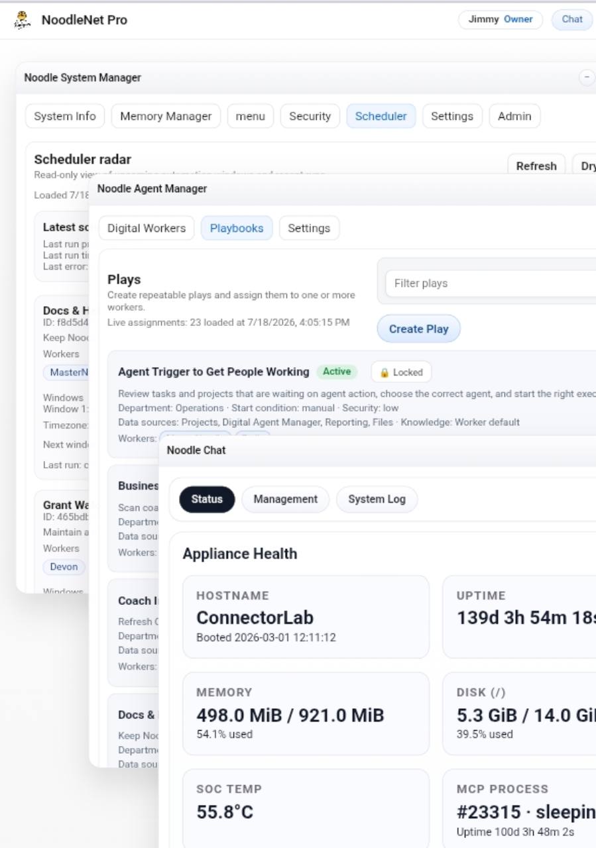The image size is (596, 848).
Task: Click the Locked padlock badge
Action: click(401, 372)
